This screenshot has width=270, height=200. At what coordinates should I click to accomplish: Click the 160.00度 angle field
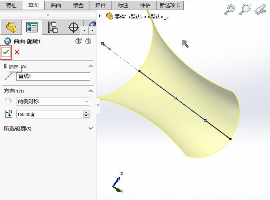tap(50, 114)
